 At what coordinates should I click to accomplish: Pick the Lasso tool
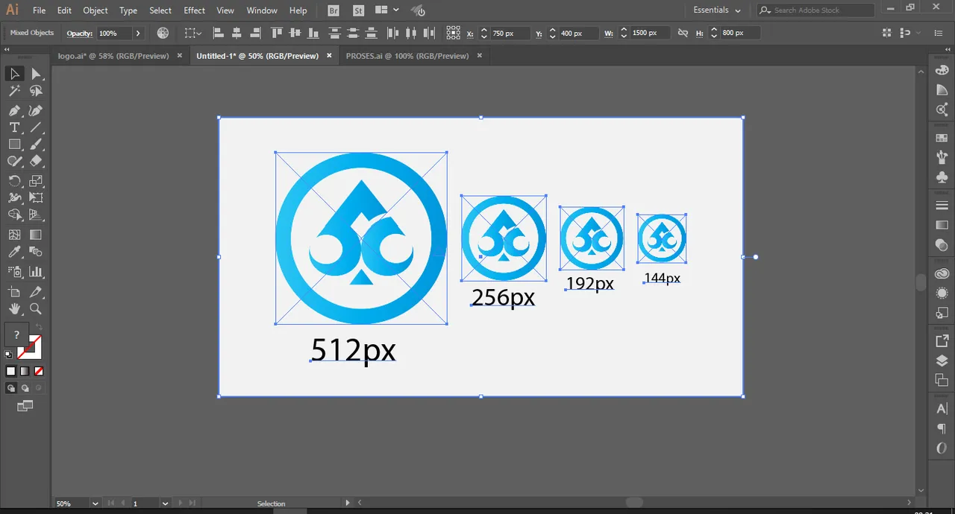36,91
